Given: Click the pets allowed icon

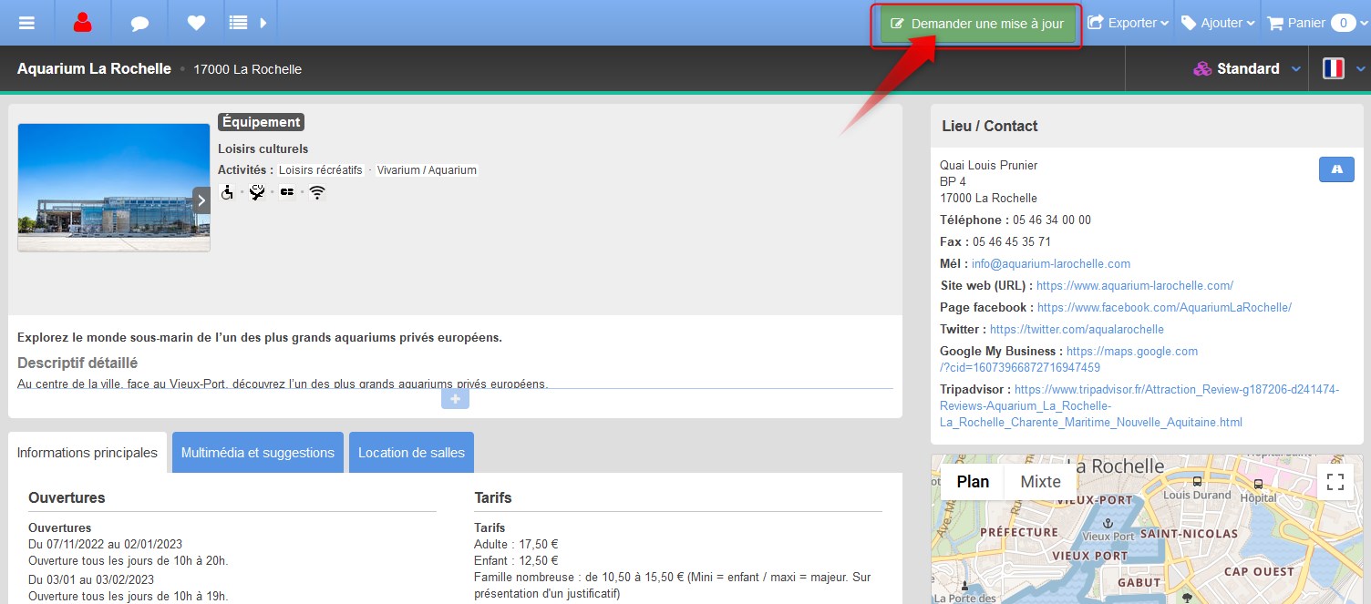Looking at the screenshot, I should (257, 192).
